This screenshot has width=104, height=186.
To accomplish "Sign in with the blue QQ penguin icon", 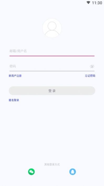I will pos(72,172).
